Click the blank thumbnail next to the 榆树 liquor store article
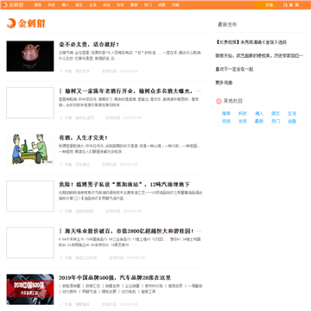 (30, 103)
